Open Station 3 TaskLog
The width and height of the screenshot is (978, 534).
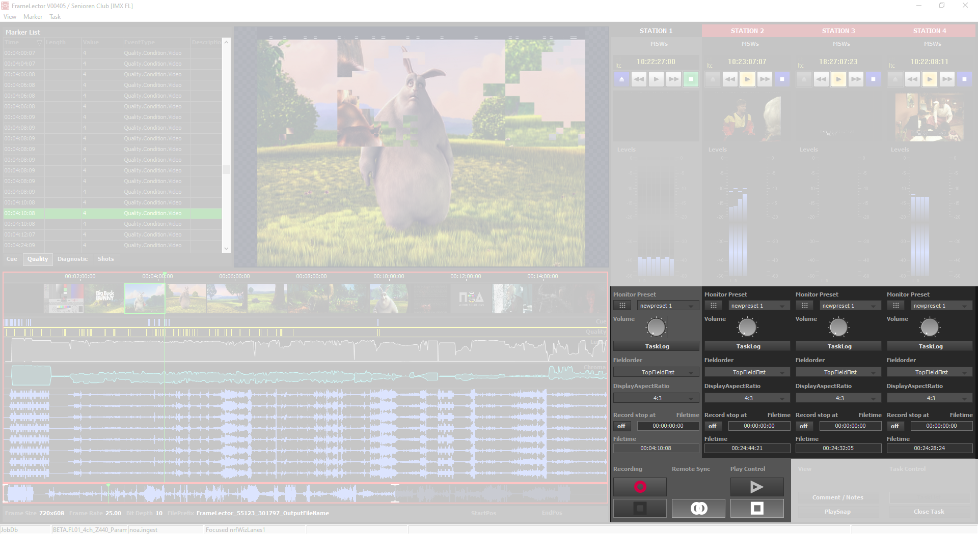coord(838,346)
